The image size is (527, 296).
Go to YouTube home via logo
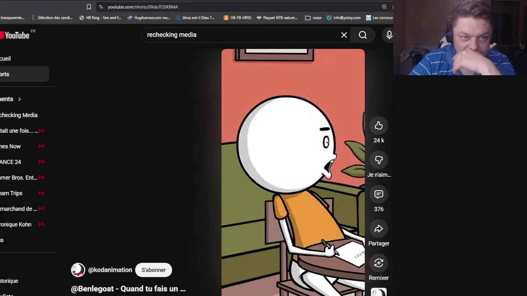point(16,35)
